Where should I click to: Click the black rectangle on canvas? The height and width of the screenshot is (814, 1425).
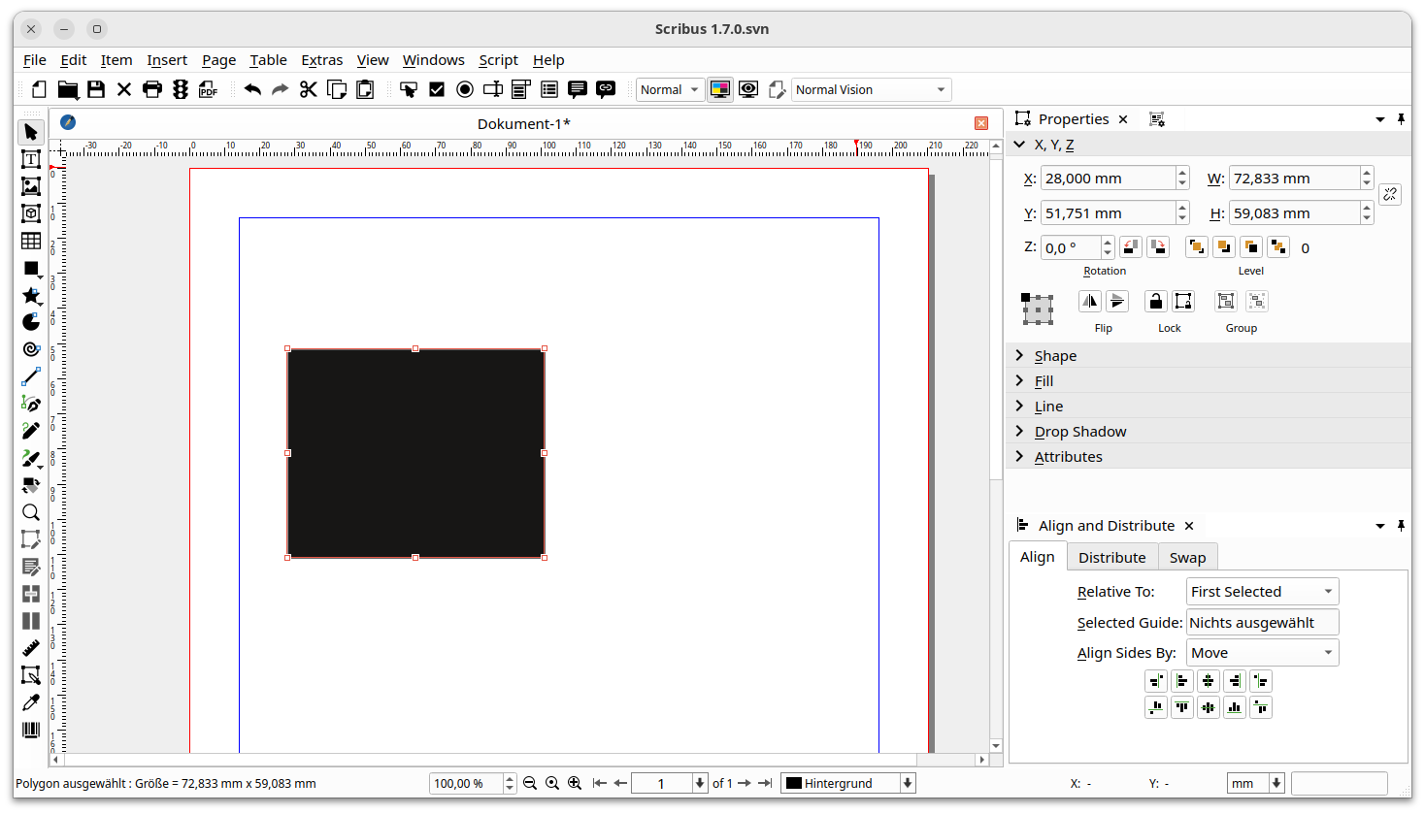[x=415, y=453]
